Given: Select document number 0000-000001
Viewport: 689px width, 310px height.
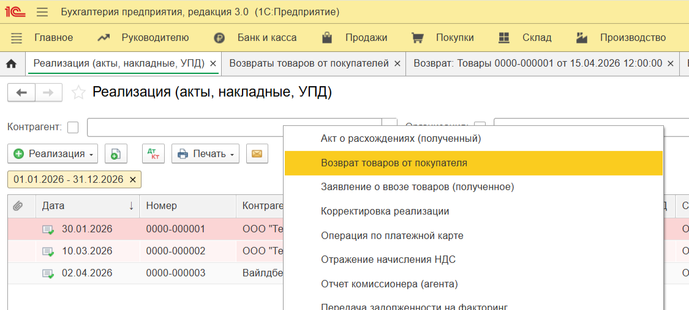Looking at the screenshot, I should pyautogui.click(x=176, y=229).
